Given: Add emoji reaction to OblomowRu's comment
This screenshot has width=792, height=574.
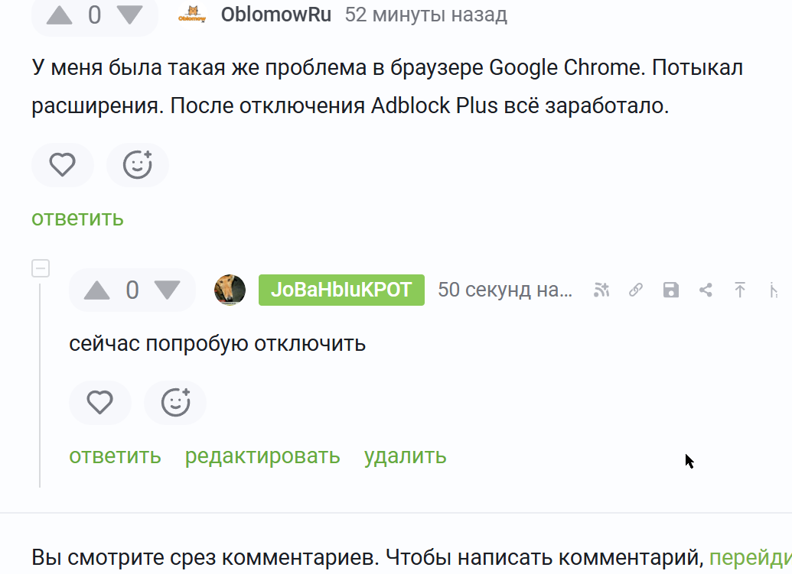Looking at the screenshot, I should pyautogui.click(x=138, y=164).
